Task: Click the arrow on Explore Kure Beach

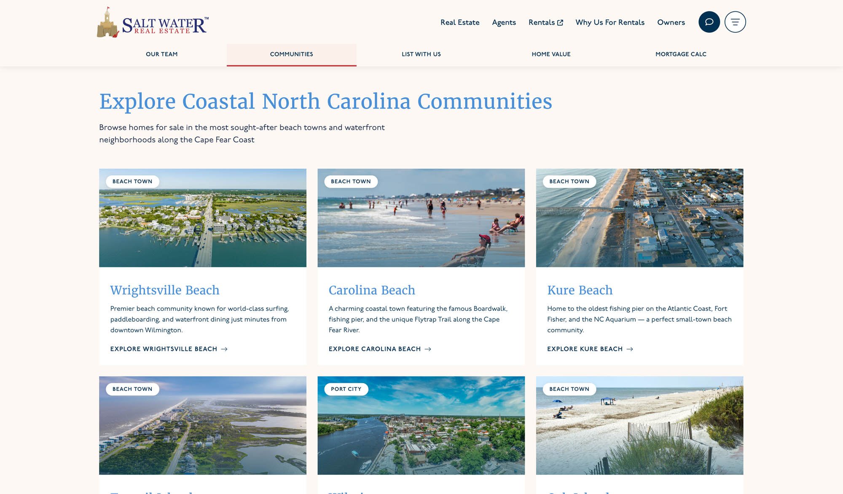Action: click(630, 349)
